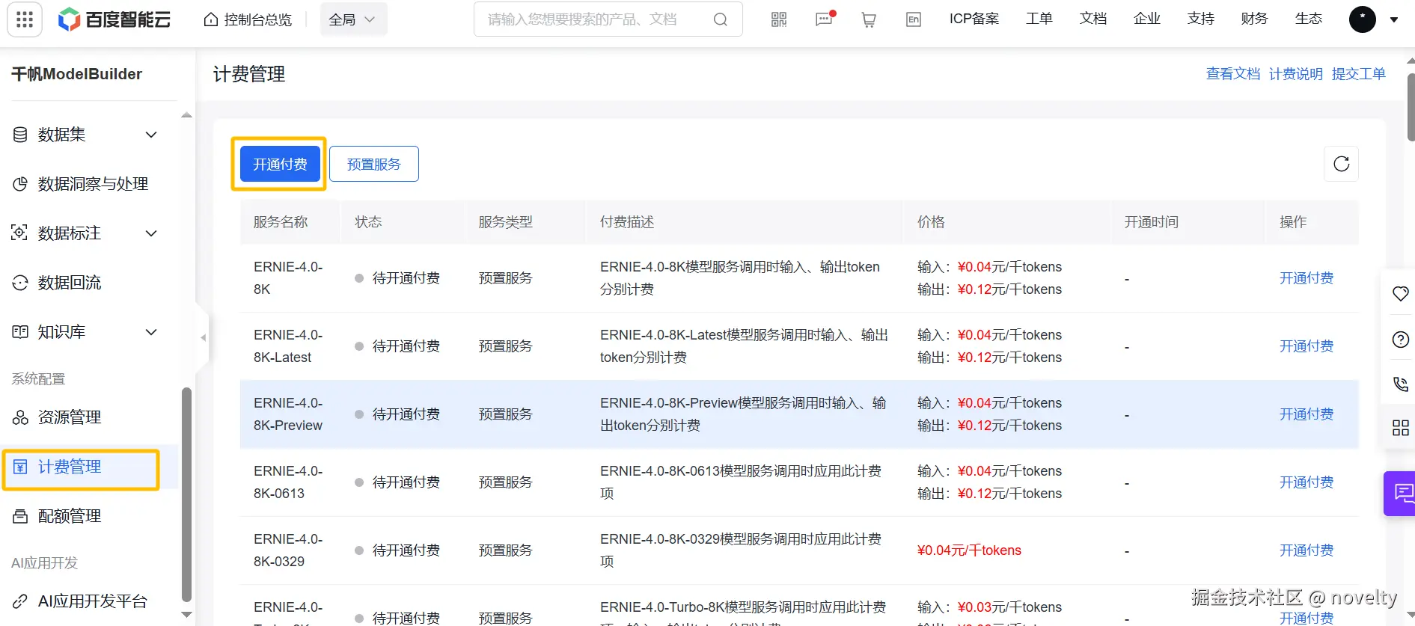Go to 控制台总览
The image size is (1415, 626).
(x=248, y=19)
